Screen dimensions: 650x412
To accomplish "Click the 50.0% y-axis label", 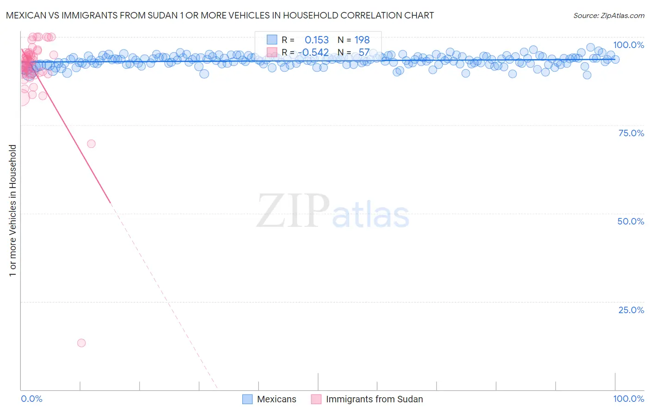I will [x=631, y=221].
